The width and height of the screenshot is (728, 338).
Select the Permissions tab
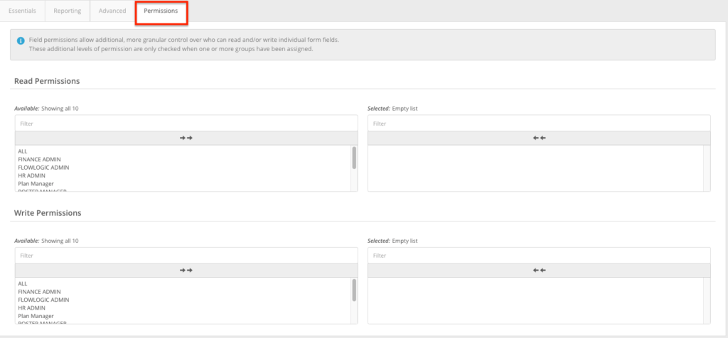[161, 11]
